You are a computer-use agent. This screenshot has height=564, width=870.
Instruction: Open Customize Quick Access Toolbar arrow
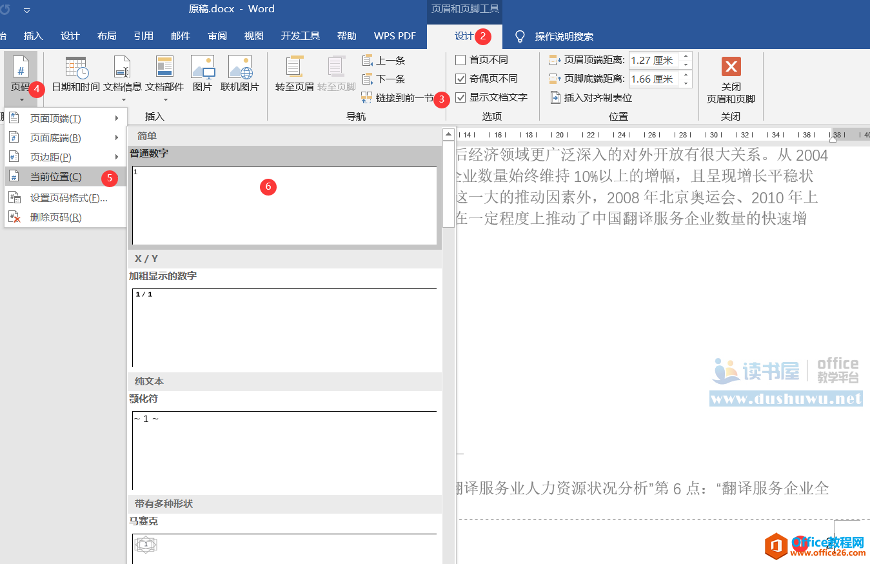point(27,10)
